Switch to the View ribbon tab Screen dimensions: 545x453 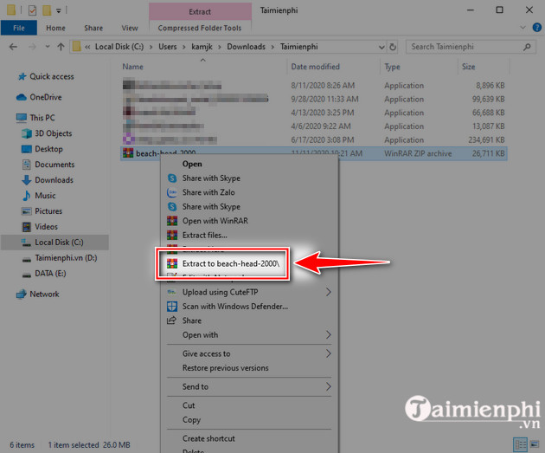click(128, 28)
